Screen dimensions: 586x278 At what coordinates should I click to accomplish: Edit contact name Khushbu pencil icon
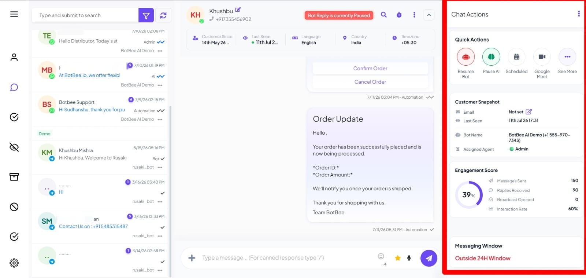tap(238, 10)
